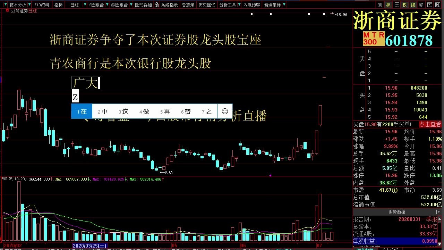The height and width of the screenshot is (250, 444).
Task: Expand the 2图组合 dropdown arrow
Action: pyautogui.click(x=106, y=5)
